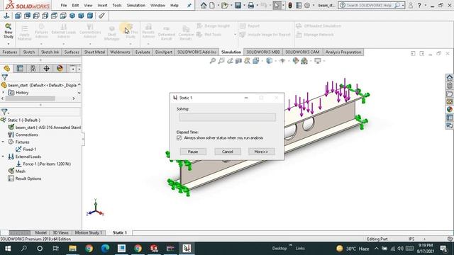Open the Options gear icon
The image size is (454, 255).
[x=307, y=5]
